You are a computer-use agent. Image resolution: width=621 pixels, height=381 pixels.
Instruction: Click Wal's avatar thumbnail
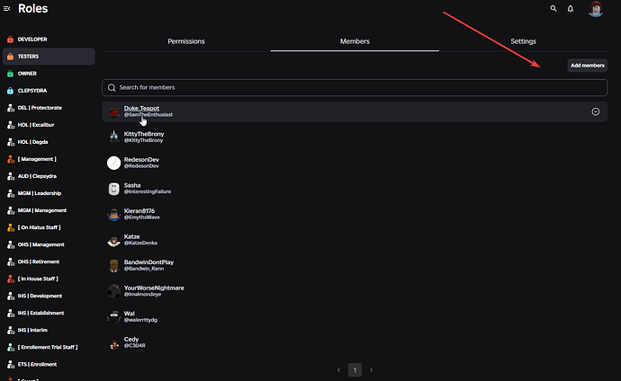113,317
